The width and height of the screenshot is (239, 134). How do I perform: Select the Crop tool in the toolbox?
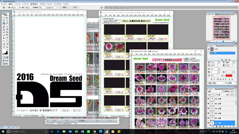(x=4, y=23)
